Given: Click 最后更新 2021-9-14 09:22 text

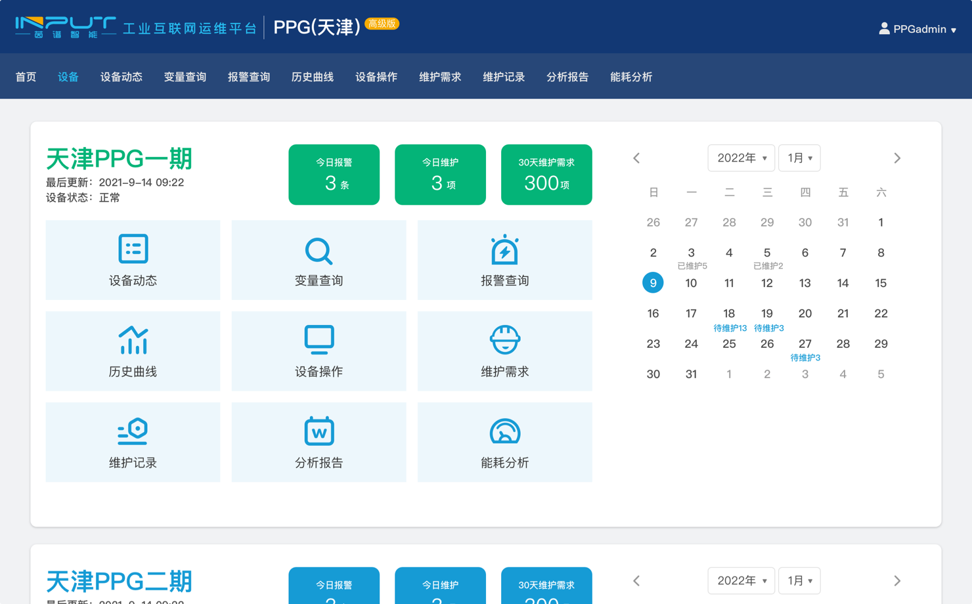Looking at the screenshot, I should coord(115,183).
